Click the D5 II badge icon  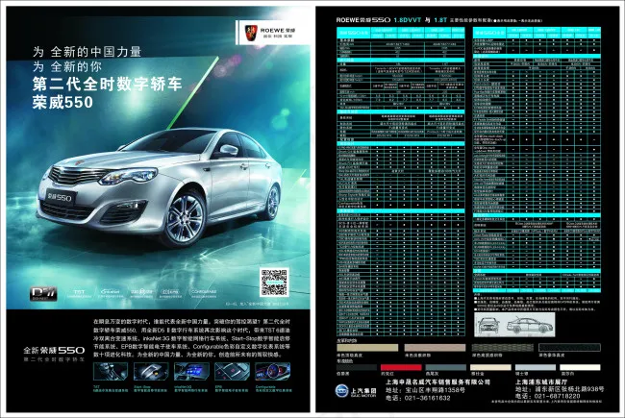click(43, 294)
